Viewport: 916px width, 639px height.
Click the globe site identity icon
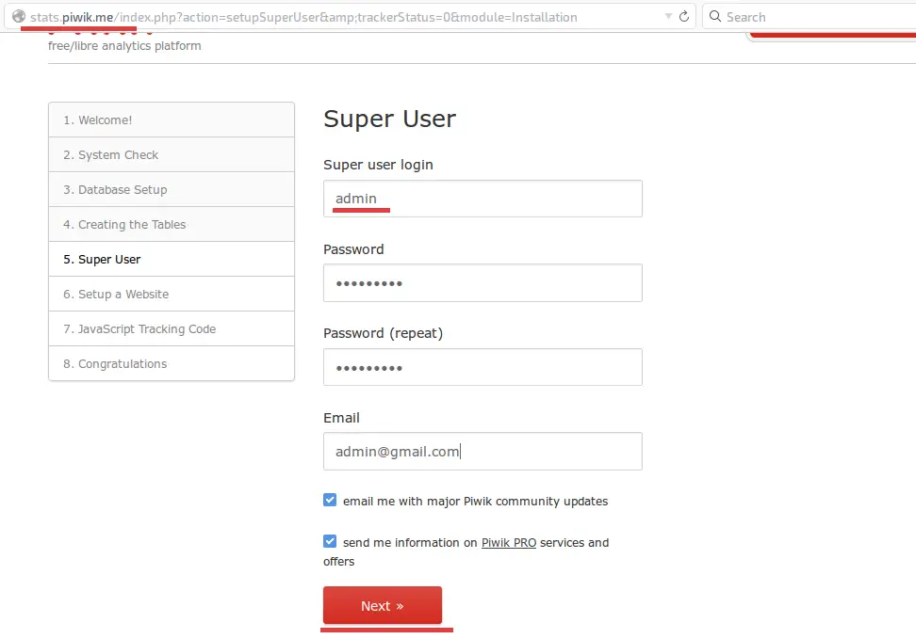pyautogui.click(x=19, y=16)
